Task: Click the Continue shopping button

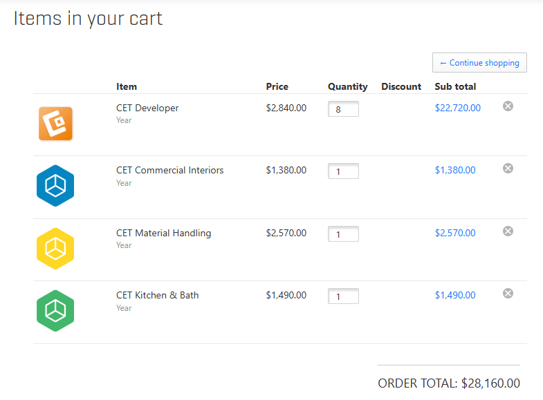Action: coord(479,63)
